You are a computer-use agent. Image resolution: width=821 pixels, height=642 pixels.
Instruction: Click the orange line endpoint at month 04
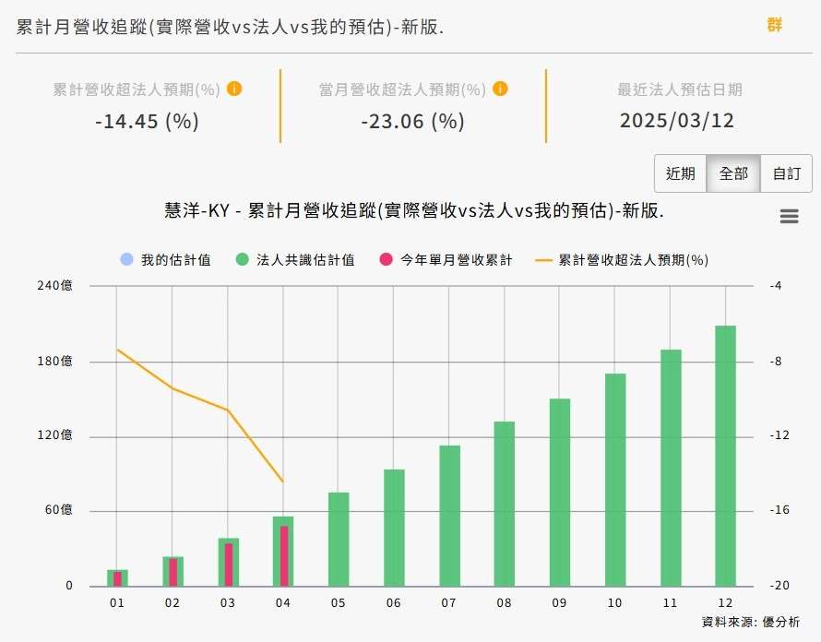[x=283, y=481]
